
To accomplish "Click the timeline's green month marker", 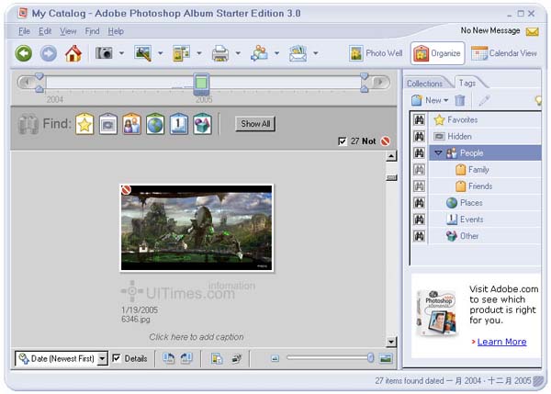I will 201,84.
